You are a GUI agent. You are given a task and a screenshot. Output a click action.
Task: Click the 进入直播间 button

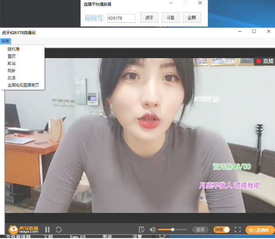[260, 230]
